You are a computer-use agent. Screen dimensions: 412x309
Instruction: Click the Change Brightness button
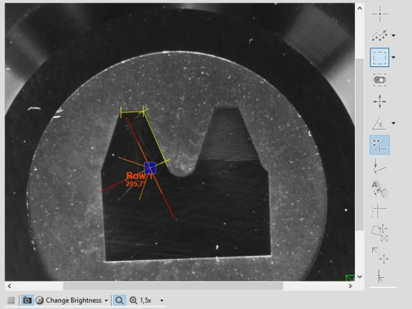(x=74, y=300)
